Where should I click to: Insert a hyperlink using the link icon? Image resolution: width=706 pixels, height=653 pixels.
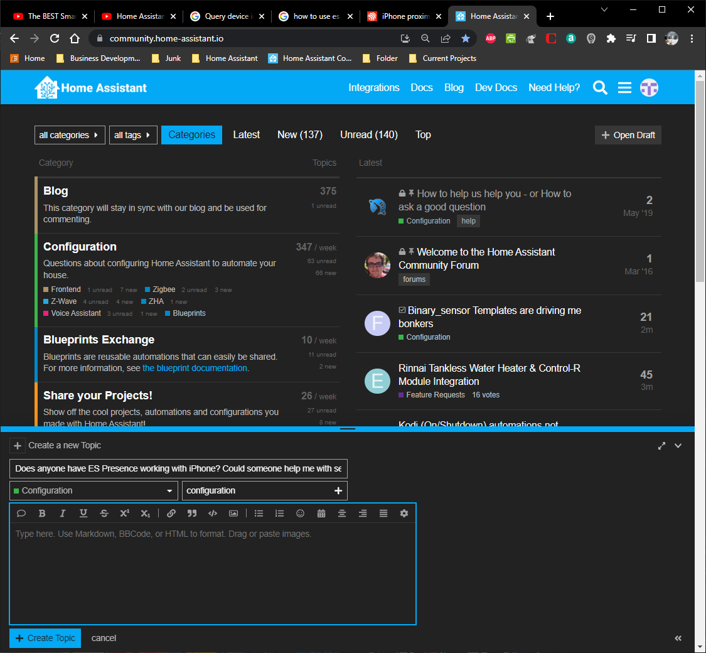(x=171, y=514)
